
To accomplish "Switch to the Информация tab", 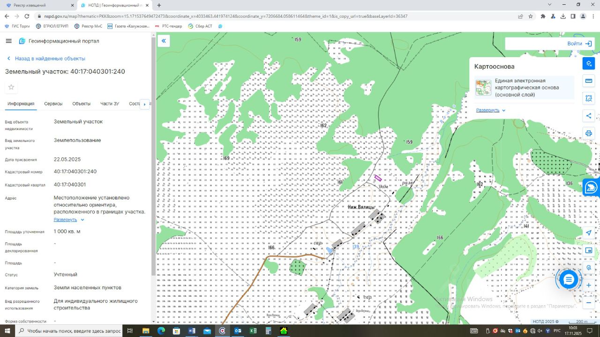I will click(21, 104).
